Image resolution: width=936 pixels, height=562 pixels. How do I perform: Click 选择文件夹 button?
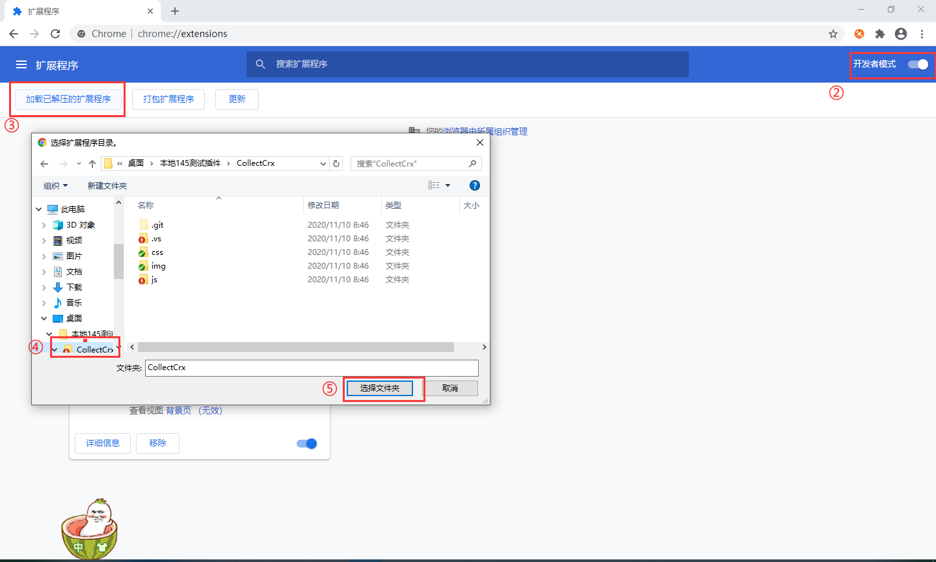380,388
